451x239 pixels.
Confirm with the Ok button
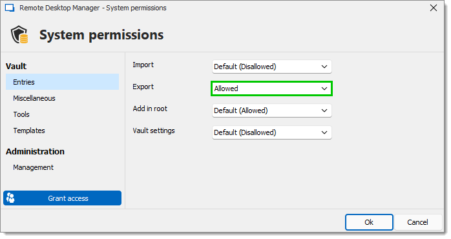pos(369,222)
